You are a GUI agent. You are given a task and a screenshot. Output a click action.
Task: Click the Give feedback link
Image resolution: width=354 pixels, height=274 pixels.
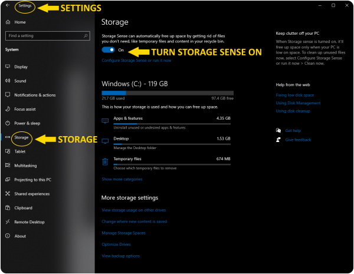[298, 140]
